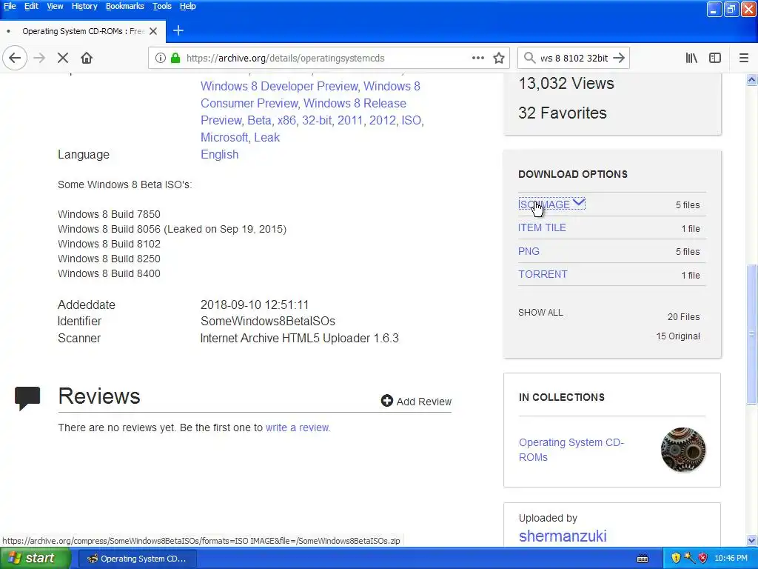Image resolution: width=758 pixels, height=569 pixels.
Task: Click the 15 Original files text
Action: point(678,336)
